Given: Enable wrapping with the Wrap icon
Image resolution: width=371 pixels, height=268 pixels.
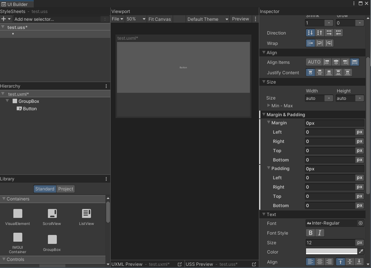Looking at the screenshot, I should coord(320,43).
